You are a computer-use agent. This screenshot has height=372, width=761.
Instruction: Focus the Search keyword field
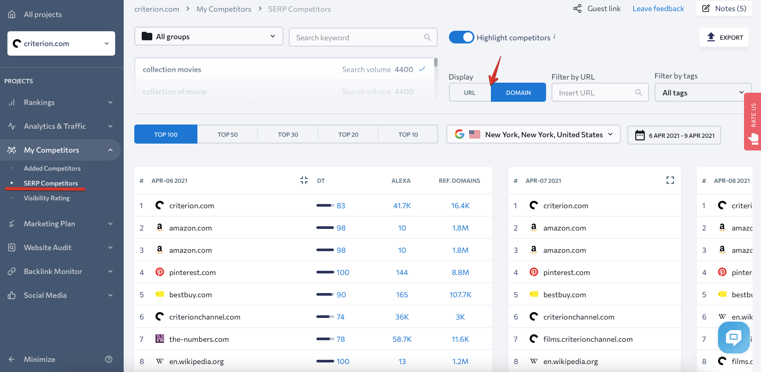coord(363,37)
